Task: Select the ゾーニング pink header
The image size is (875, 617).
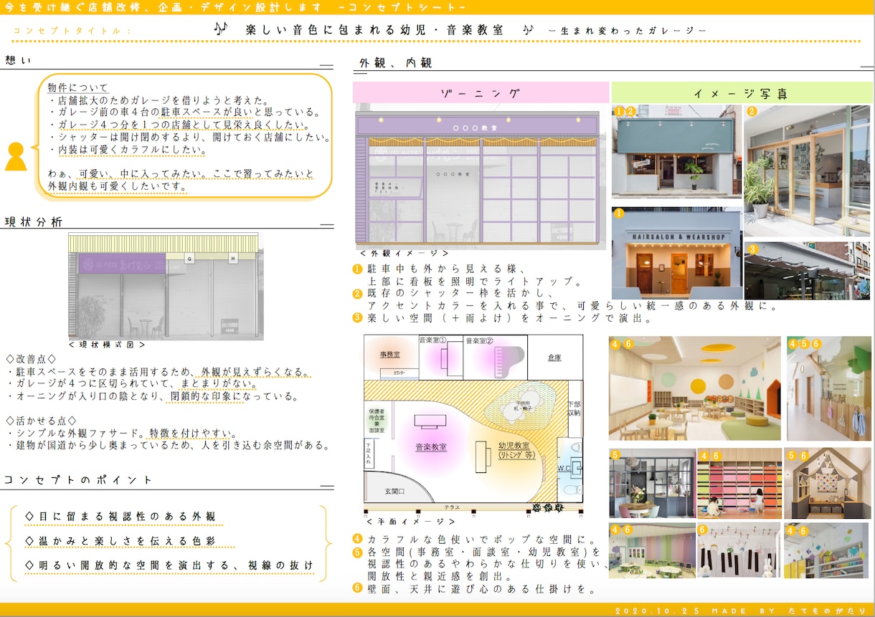Action: [481, 92]
